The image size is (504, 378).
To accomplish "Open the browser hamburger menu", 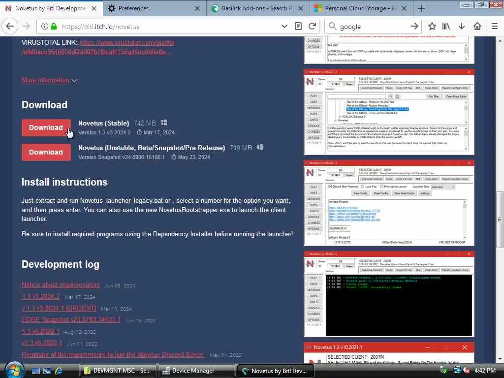I will [x=495, y=27].
